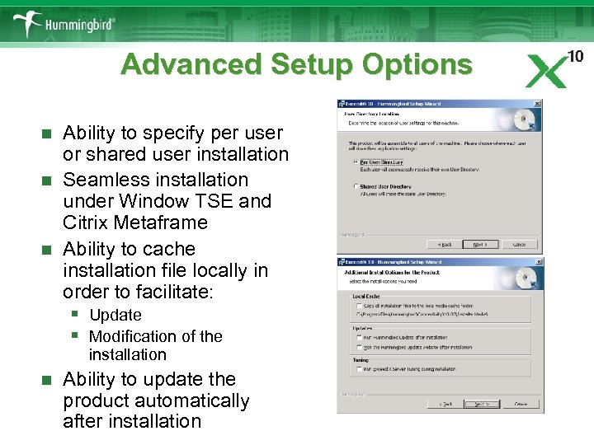Click Cancel in Additional Install Options dialog
The width and height of the screenshot is (594, 445).
(521, 404)
